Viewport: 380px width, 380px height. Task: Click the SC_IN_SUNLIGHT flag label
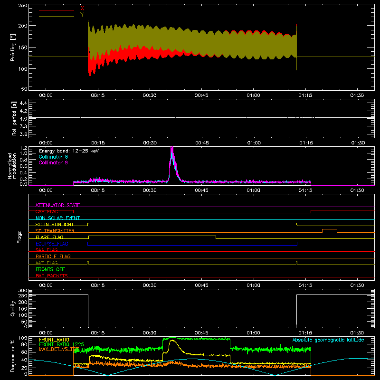[55, 224]
